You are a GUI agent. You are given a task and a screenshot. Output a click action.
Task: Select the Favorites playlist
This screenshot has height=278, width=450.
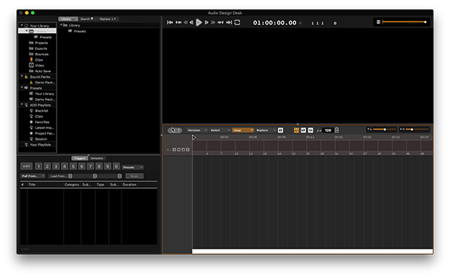[42, 122]
